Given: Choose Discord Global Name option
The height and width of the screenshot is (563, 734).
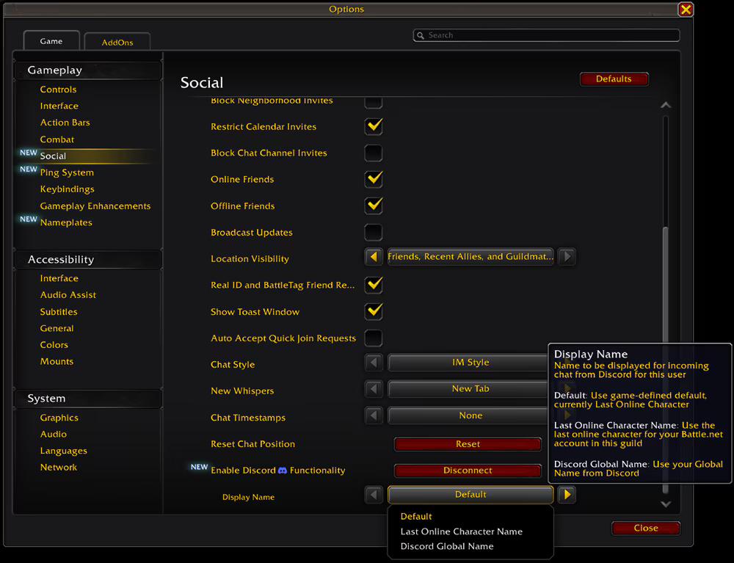Looking at the screenshot, I should pos(447,546).
